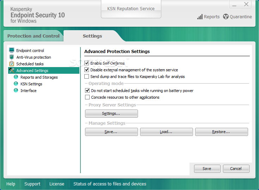
Task: Open KSN Settings subsection
Action: coord(31,84)
